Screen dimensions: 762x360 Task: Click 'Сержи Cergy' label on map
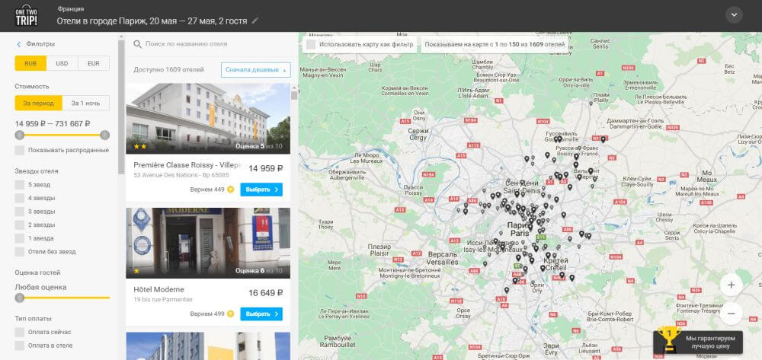click(418, 135)
